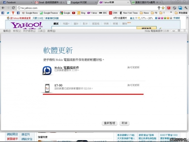Open the YouTube bookmark icon
189x142 pixels.
(74, 13)
